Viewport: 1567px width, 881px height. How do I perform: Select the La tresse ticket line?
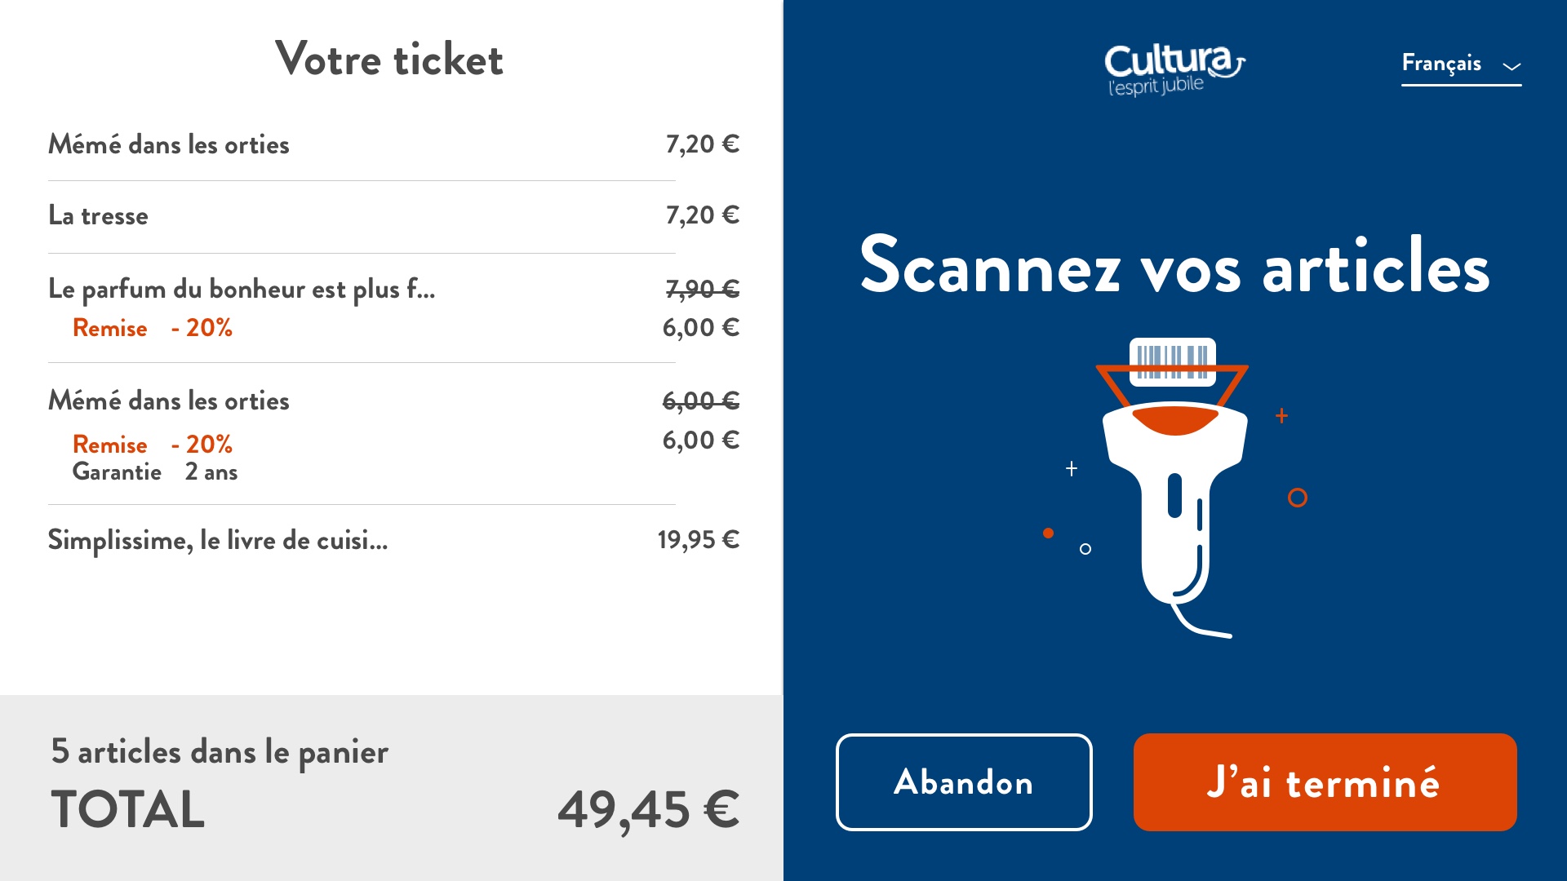point(393,215)
